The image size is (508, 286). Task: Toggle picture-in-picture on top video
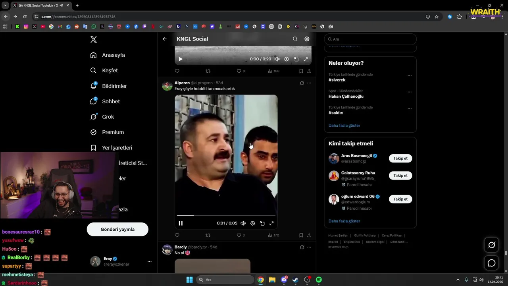pos(296,59)
